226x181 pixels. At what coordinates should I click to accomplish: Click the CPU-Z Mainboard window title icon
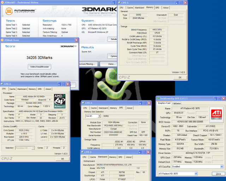point(82,152)
